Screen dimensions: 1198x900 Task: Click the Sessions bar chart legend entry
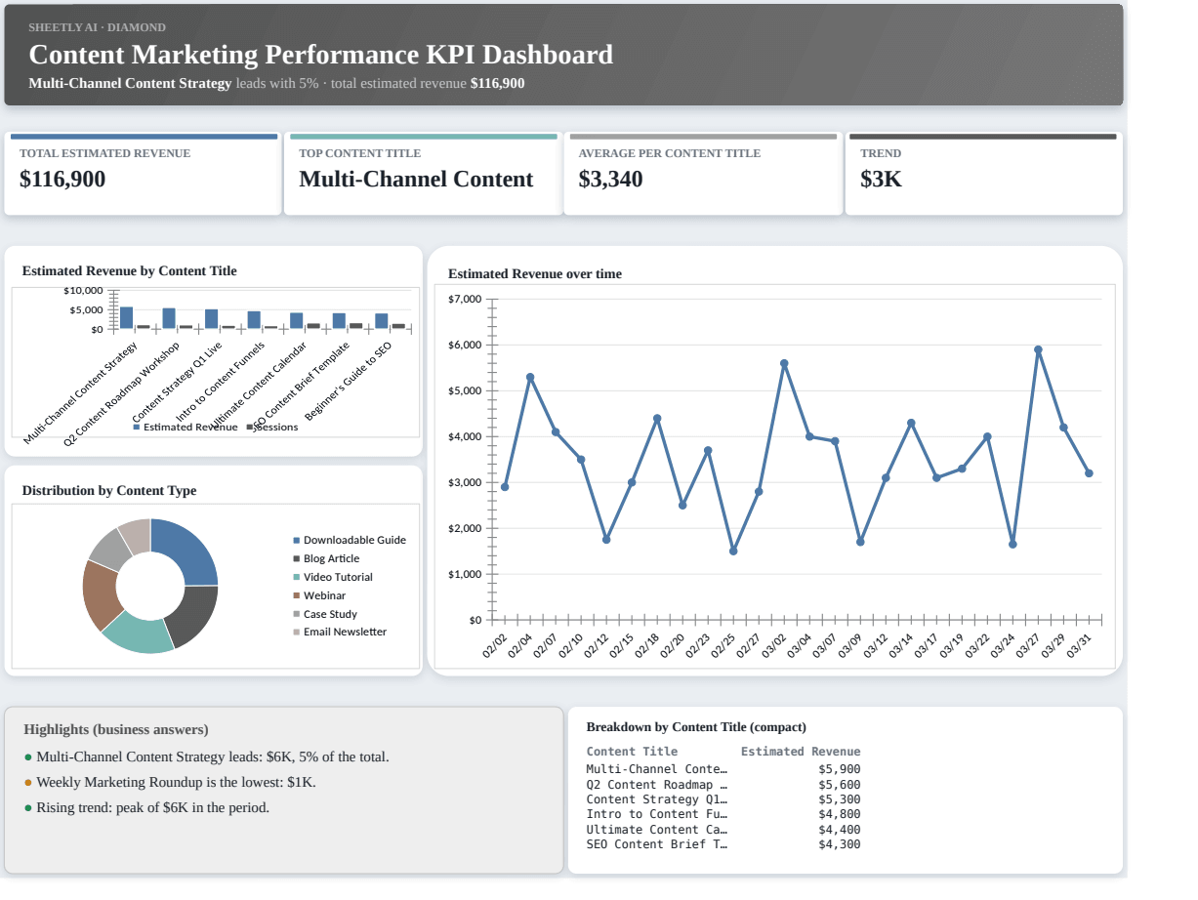coord(272,428)
